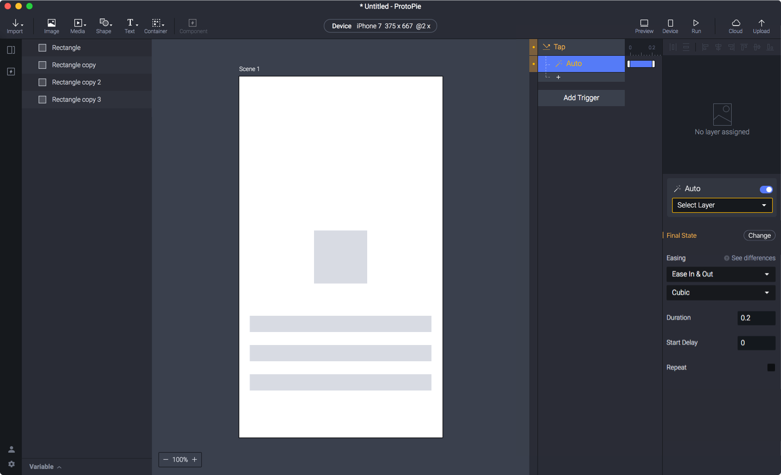
Task: Click the align top icon
Action: (744, 47)
